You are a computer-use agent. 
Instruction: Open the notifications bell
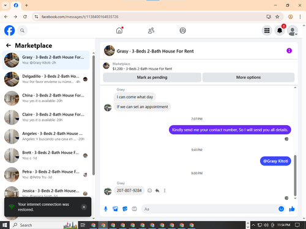click(280, 31)
